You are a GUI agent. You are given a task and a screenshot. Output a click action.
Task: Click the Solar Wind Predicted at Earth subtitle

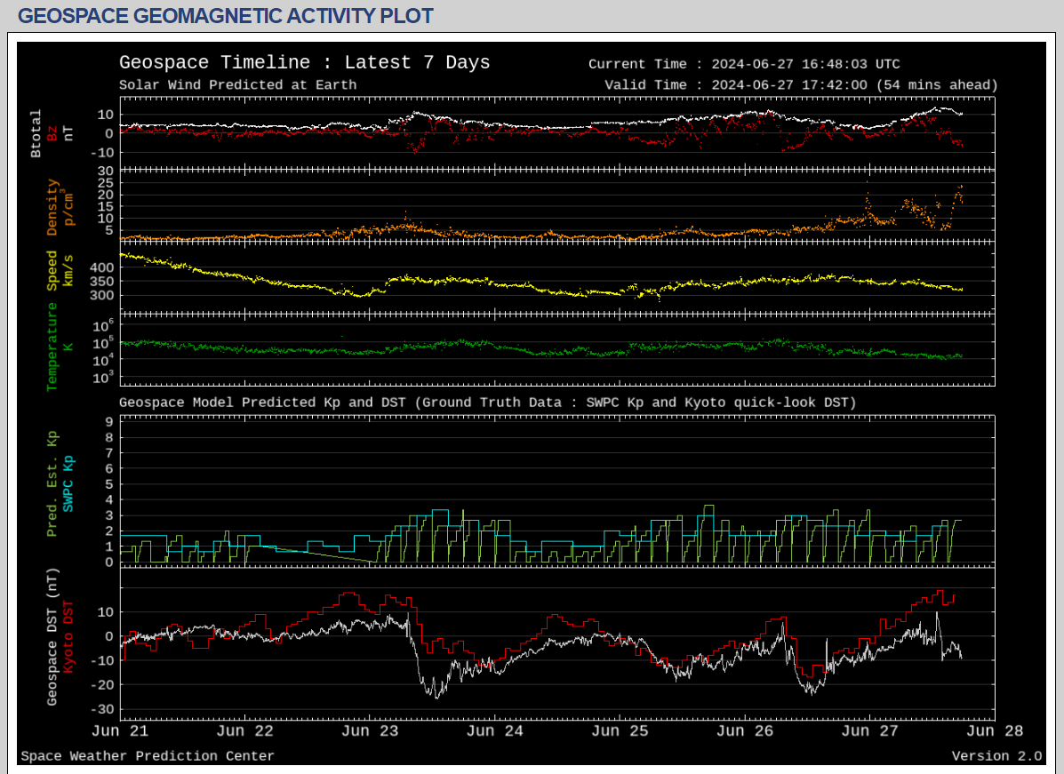tap(238, 85)
